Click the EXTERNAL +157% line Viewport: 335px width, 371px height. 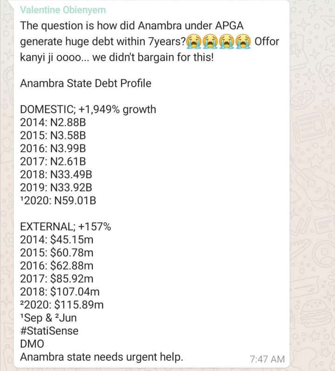pyautogui.click(x=66, y=227)
